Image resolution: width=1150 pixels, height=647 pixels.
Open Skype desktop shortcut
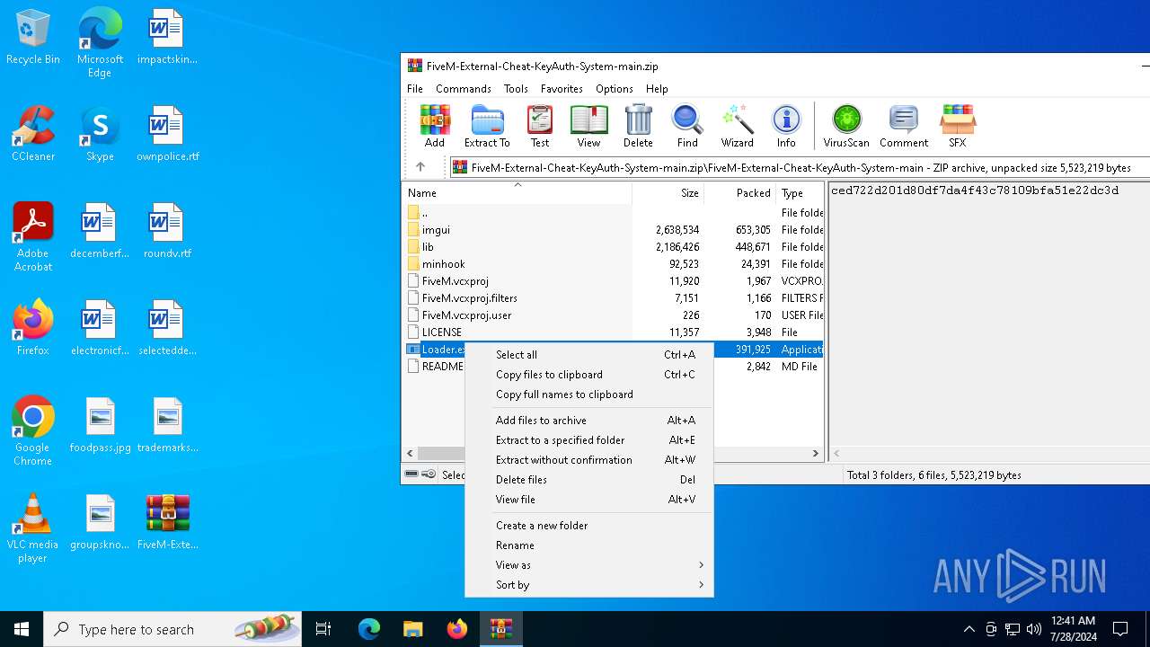(x=100, y=134)
